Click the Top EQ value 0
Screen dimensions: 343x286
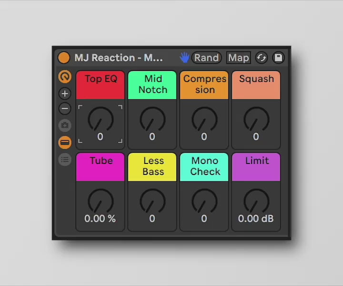click(100, 136)
